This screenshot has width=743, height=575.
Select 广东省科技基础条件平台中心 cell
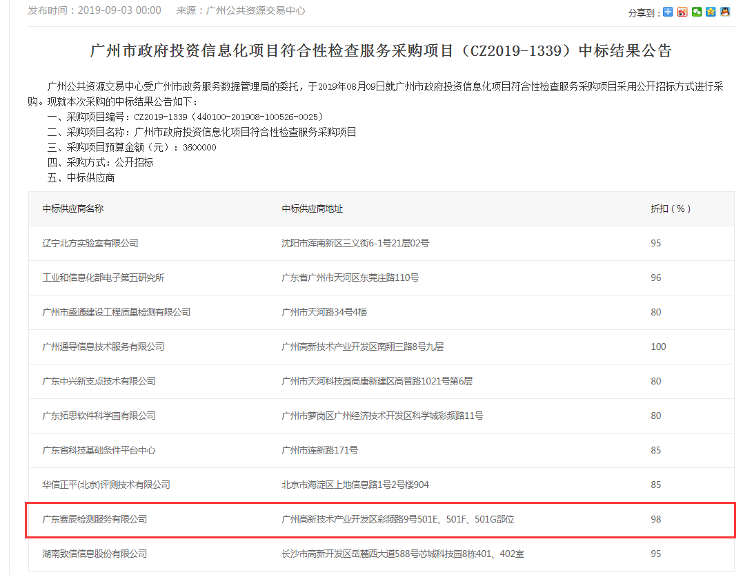coord(99,451)
